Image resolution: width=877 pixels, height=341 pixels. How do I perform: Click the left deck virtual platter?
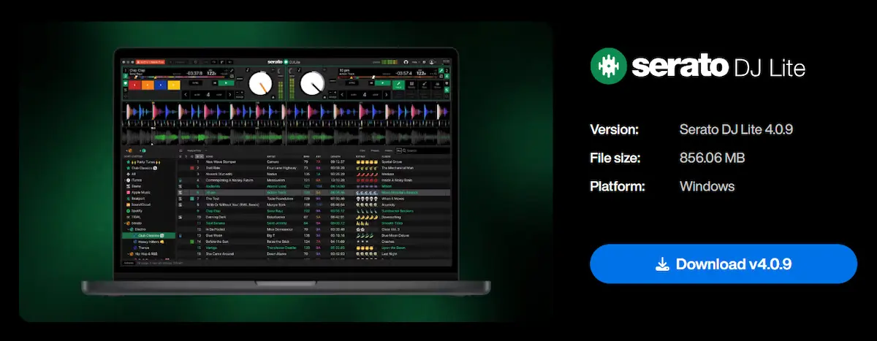pos(261,84)
